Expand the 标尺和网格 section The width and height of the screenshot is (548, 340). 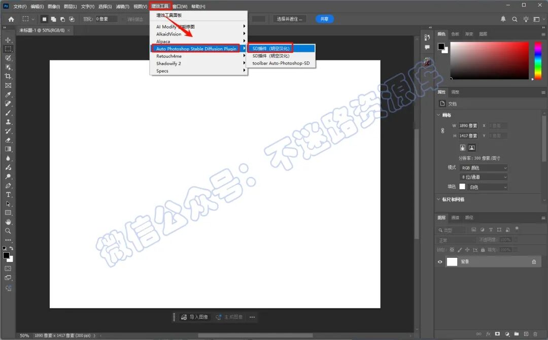tap(438, 199)
